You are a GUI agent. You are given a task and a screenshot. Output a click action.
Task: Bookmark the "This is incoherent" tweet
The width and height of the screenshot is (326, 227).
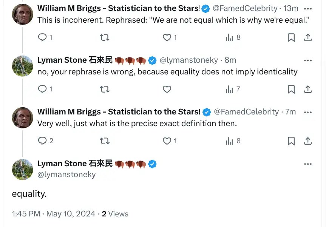tap(291, 37)
